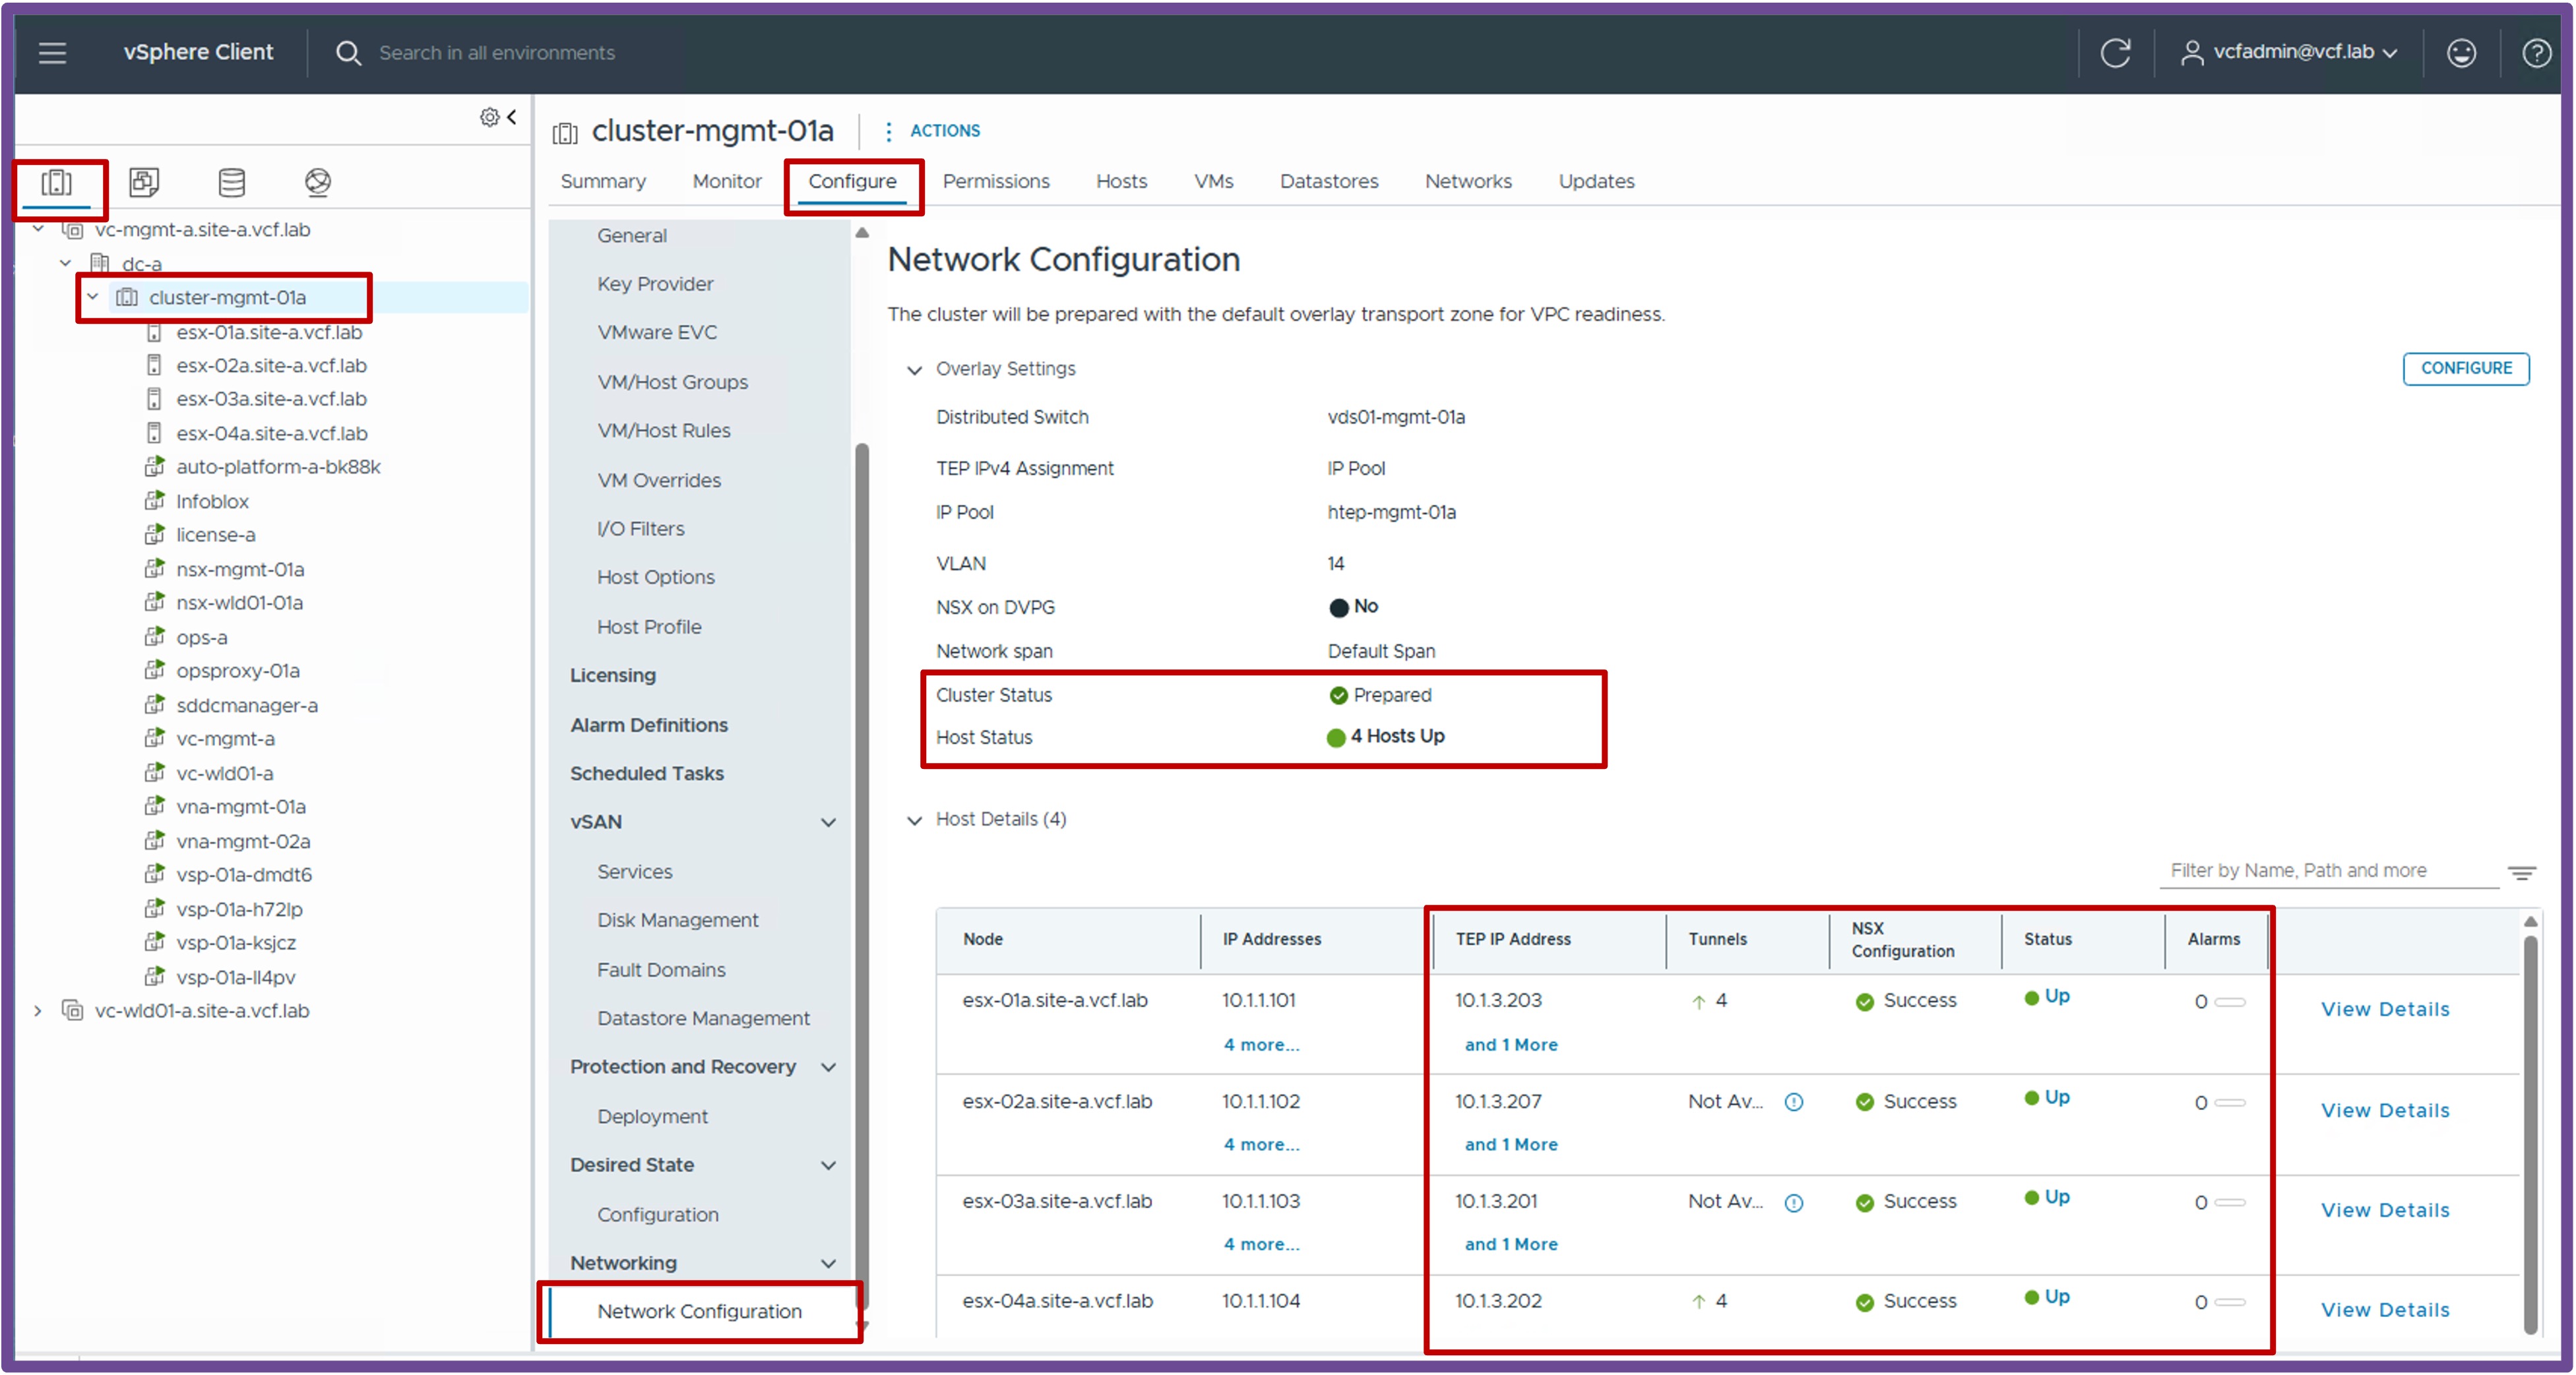Open the Hosts tab
The height and width of the screenshot is (1375, 2576).
(x=1121, y=181)
